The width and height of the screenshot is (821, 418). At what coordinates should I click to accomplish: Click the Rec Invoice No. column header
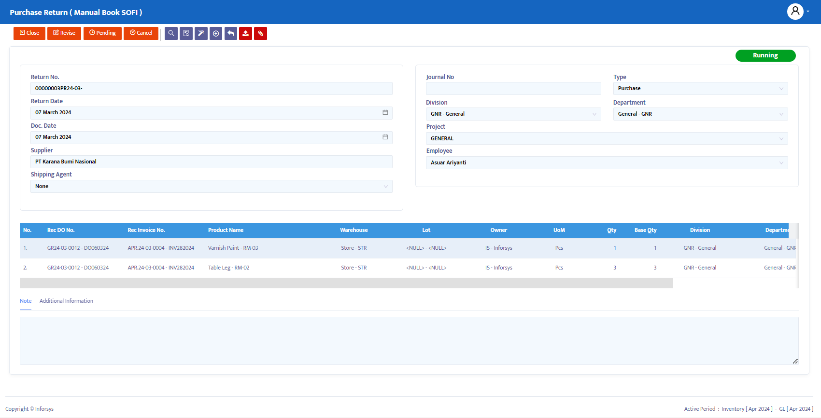[x=146, y=230]
